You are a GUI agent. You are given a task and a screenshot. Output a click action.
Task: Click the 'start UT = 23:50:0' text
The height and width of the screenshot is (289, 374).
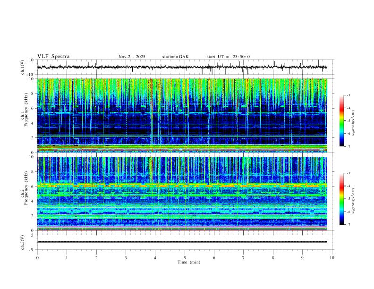(228, 57)
